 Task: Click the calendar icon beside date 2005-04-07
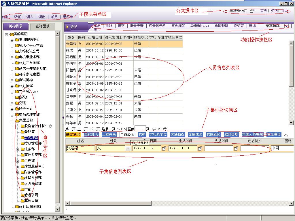click(x=251, y=10)
